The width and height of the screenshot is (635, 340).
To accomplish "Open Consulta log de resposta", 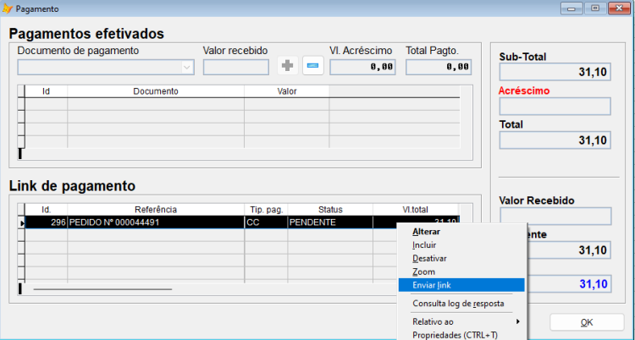I will [x=457, y=303].
